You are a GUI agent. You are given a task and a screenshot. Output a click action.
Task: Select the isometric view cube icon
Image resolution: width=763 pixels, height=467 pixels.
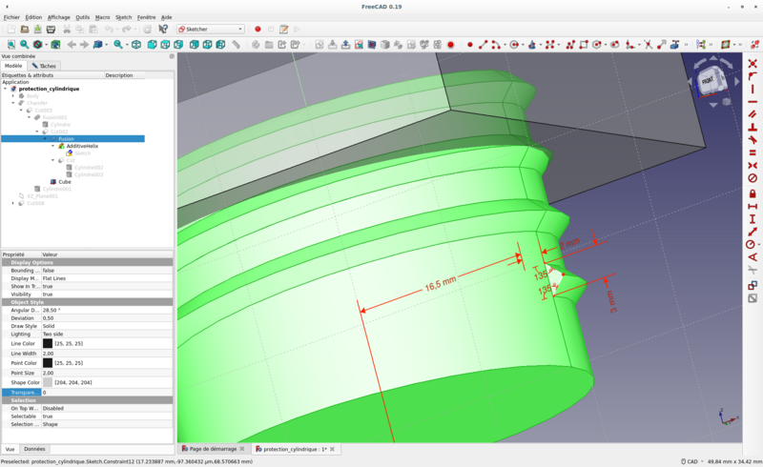tap(136, 44)
